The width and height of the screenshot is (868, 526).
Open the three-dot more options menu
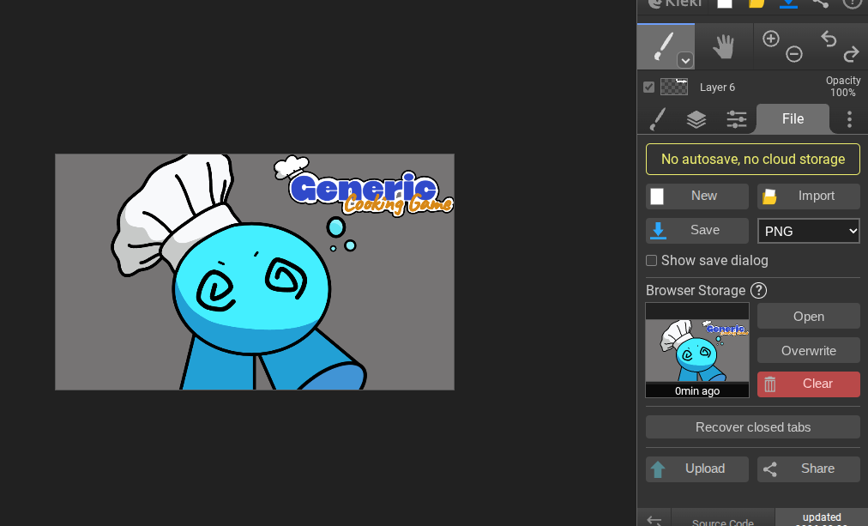(849, 119)
